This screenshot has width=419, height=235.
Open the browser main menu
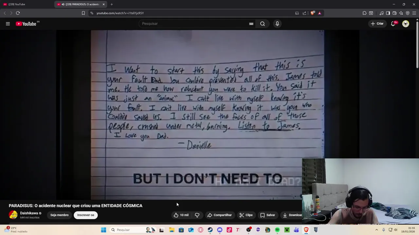click(414, 13)
